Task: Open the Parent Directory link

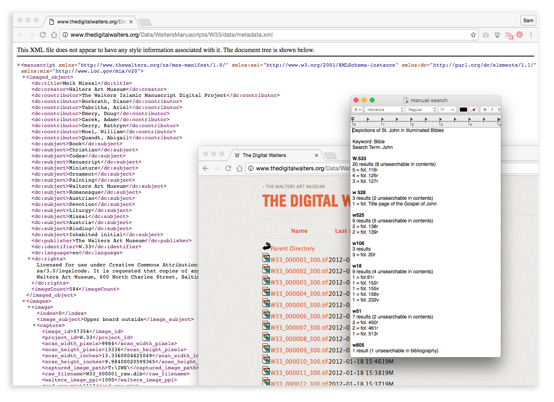Action: click(x=292, y=249)
